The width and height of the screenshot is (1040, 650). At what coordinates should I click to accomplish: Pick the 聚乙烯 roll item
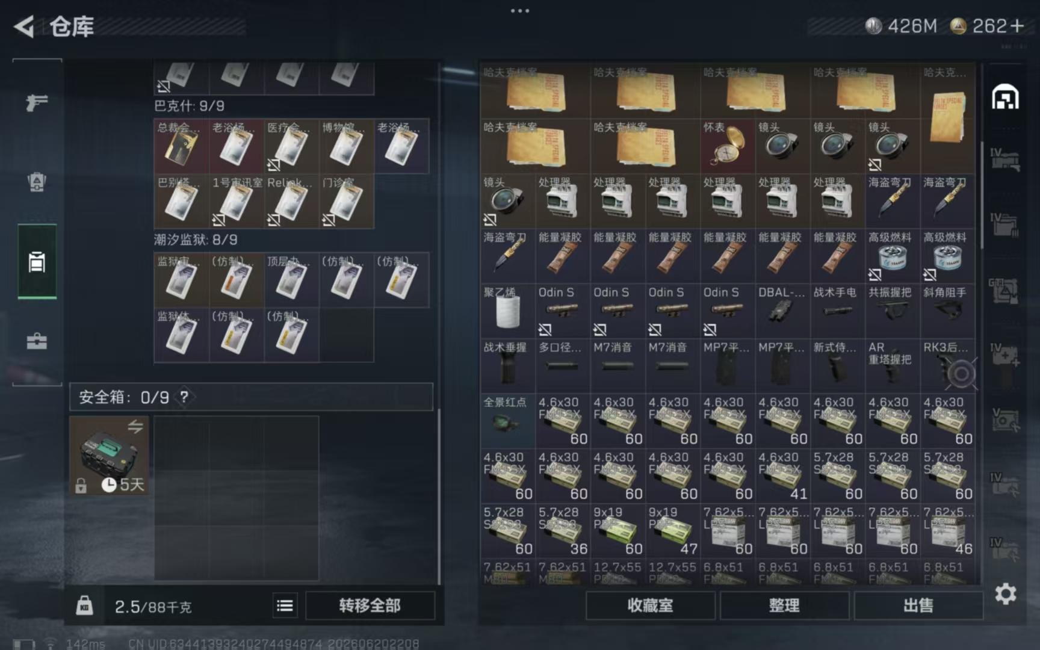tap(507, 311)
